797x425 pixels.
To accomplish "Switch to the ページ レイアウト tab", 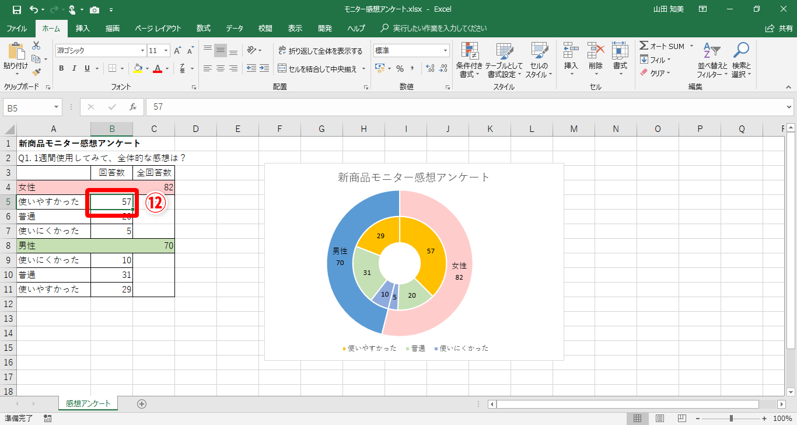I will (x=158, y=29).
